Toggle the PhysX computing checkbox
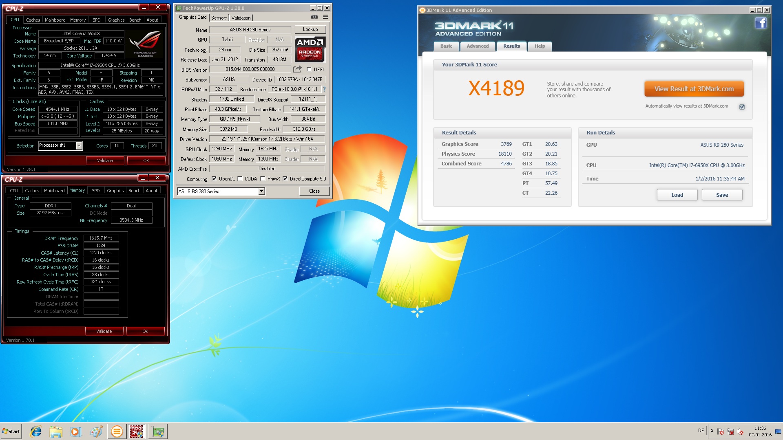 coord(263,179)
